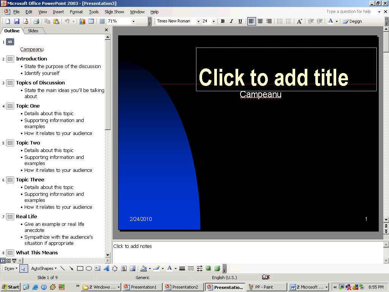
Task: Open Arrow Style options
Action: 199,268
